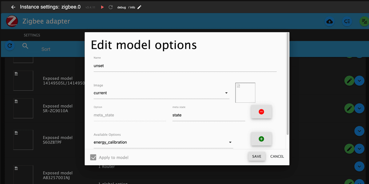Click the green plus button to add option
Image resolution: width=369 pixels, height=184 pixels.
[x=261, y=139]
